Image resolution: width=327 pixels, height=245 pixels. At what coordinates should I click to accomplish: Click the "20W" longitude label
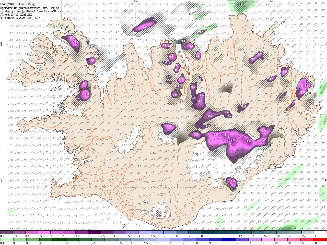click(136, 1)
